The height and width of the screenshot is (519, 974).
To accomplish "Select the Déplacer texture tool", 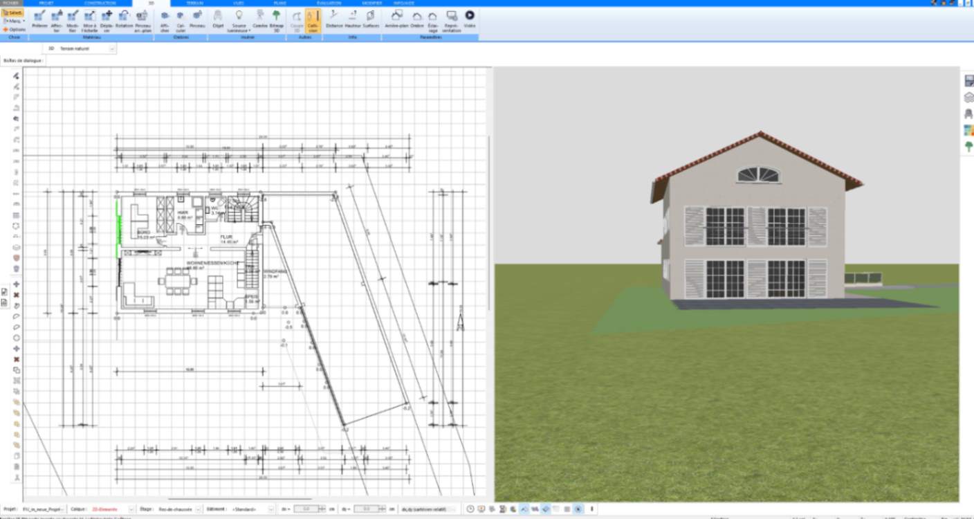I will (107, 21).
